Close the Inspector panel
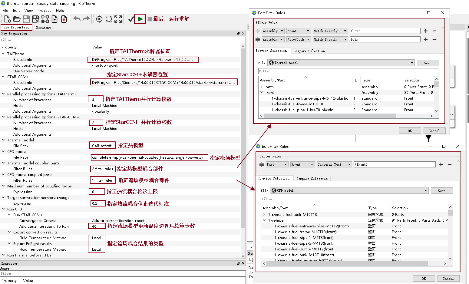Viewport: 469px width, 284px height. click(x=243, y=263)
